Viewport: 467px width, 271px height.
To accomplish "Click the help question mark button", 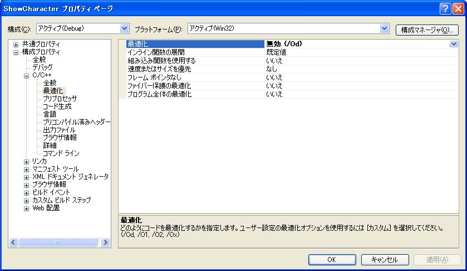I will tap(445, 8).
